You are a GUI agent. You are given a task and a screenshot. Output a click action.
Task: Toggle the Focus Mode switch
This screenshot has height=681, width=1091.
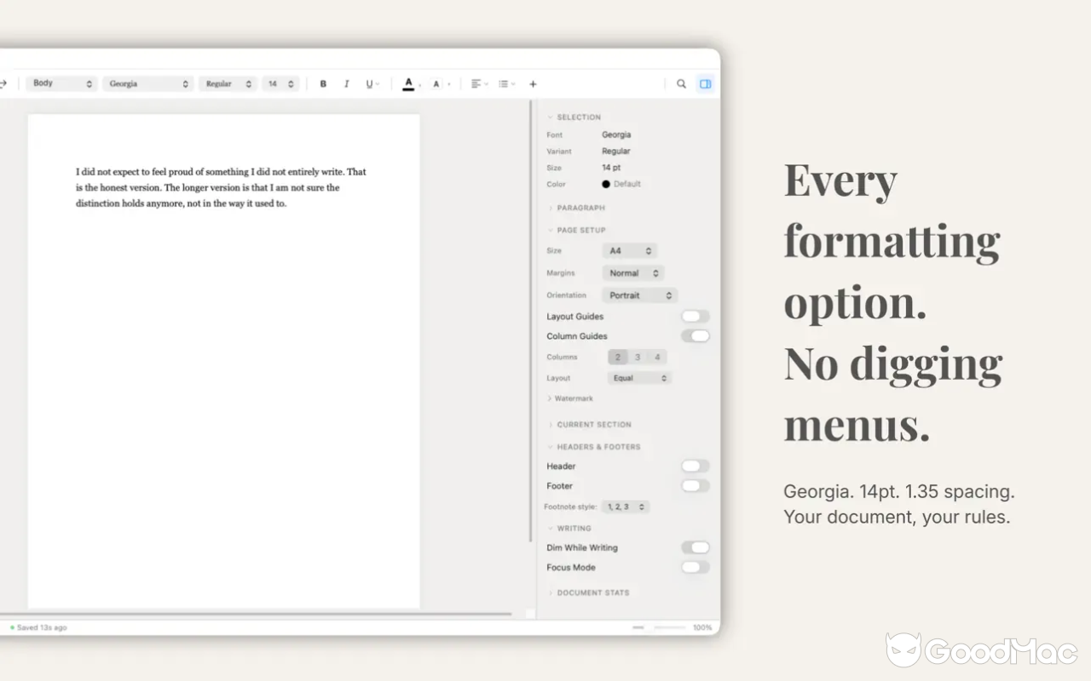click(696, 568)
